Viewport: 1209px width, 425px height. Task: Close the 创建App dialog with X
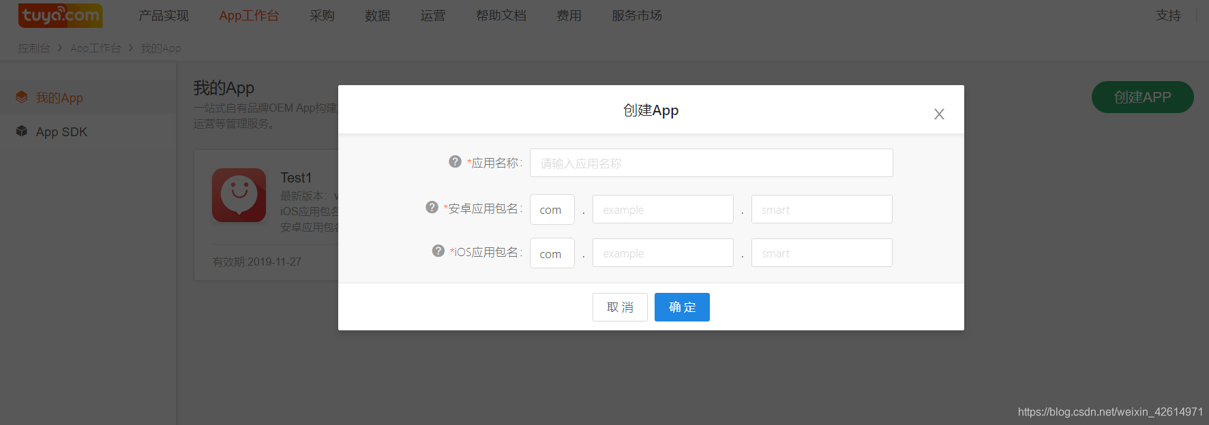(939, 114)
